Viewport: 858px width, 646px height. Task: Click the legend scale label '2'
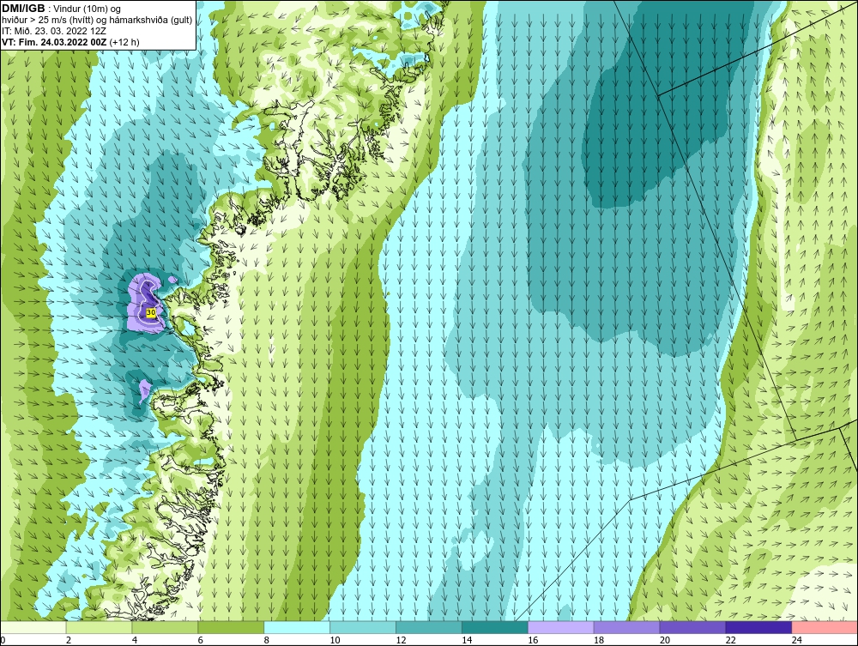pyautogui.click(x=69, y=640)
